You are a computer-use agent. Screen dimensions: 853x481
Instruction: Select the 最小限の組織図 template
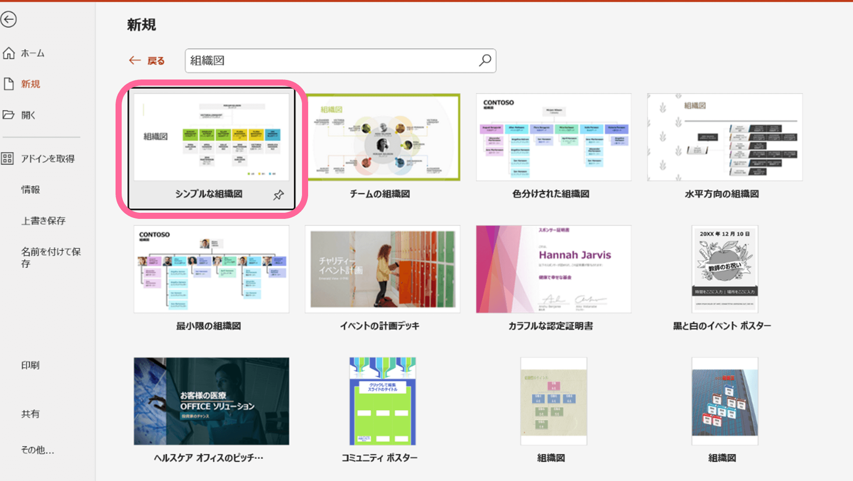211,269
